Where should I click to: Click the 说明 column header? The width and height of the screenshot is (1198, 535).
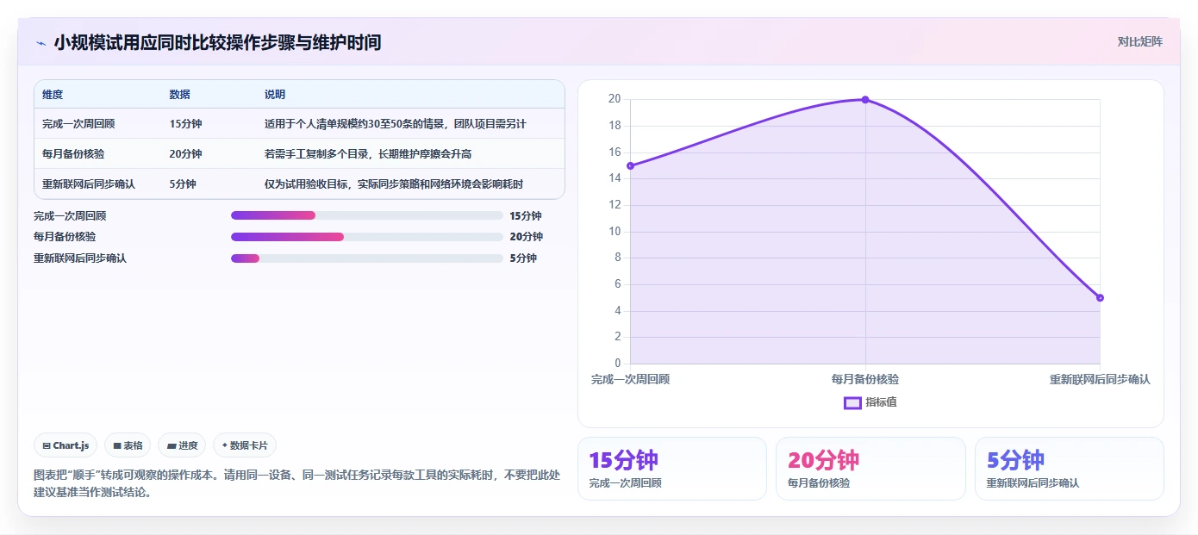[275, 95]
